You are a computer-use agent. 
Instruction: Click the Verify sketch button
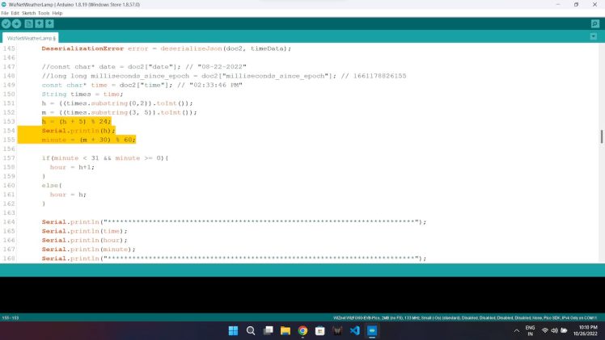pos(6,24)
